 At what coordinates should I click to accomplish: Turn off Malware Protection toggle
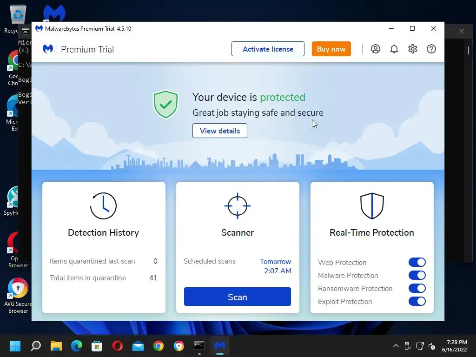[x=417, y=275]
